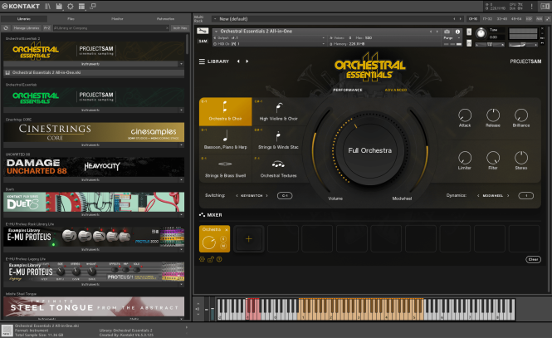Open instrument name dropdown arrow

pyautogui.click(x=216, y=32)
